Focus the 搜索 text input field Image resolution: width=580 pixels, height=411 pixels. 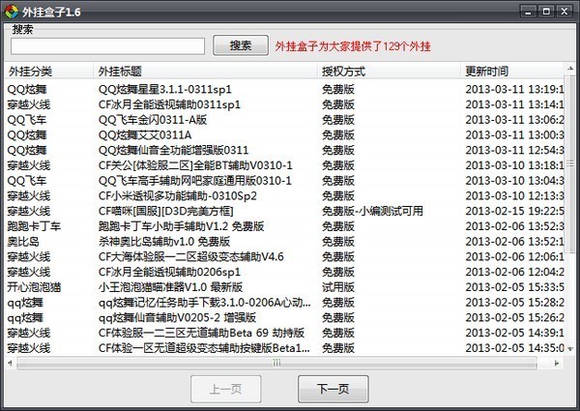[x=107, y=46]
